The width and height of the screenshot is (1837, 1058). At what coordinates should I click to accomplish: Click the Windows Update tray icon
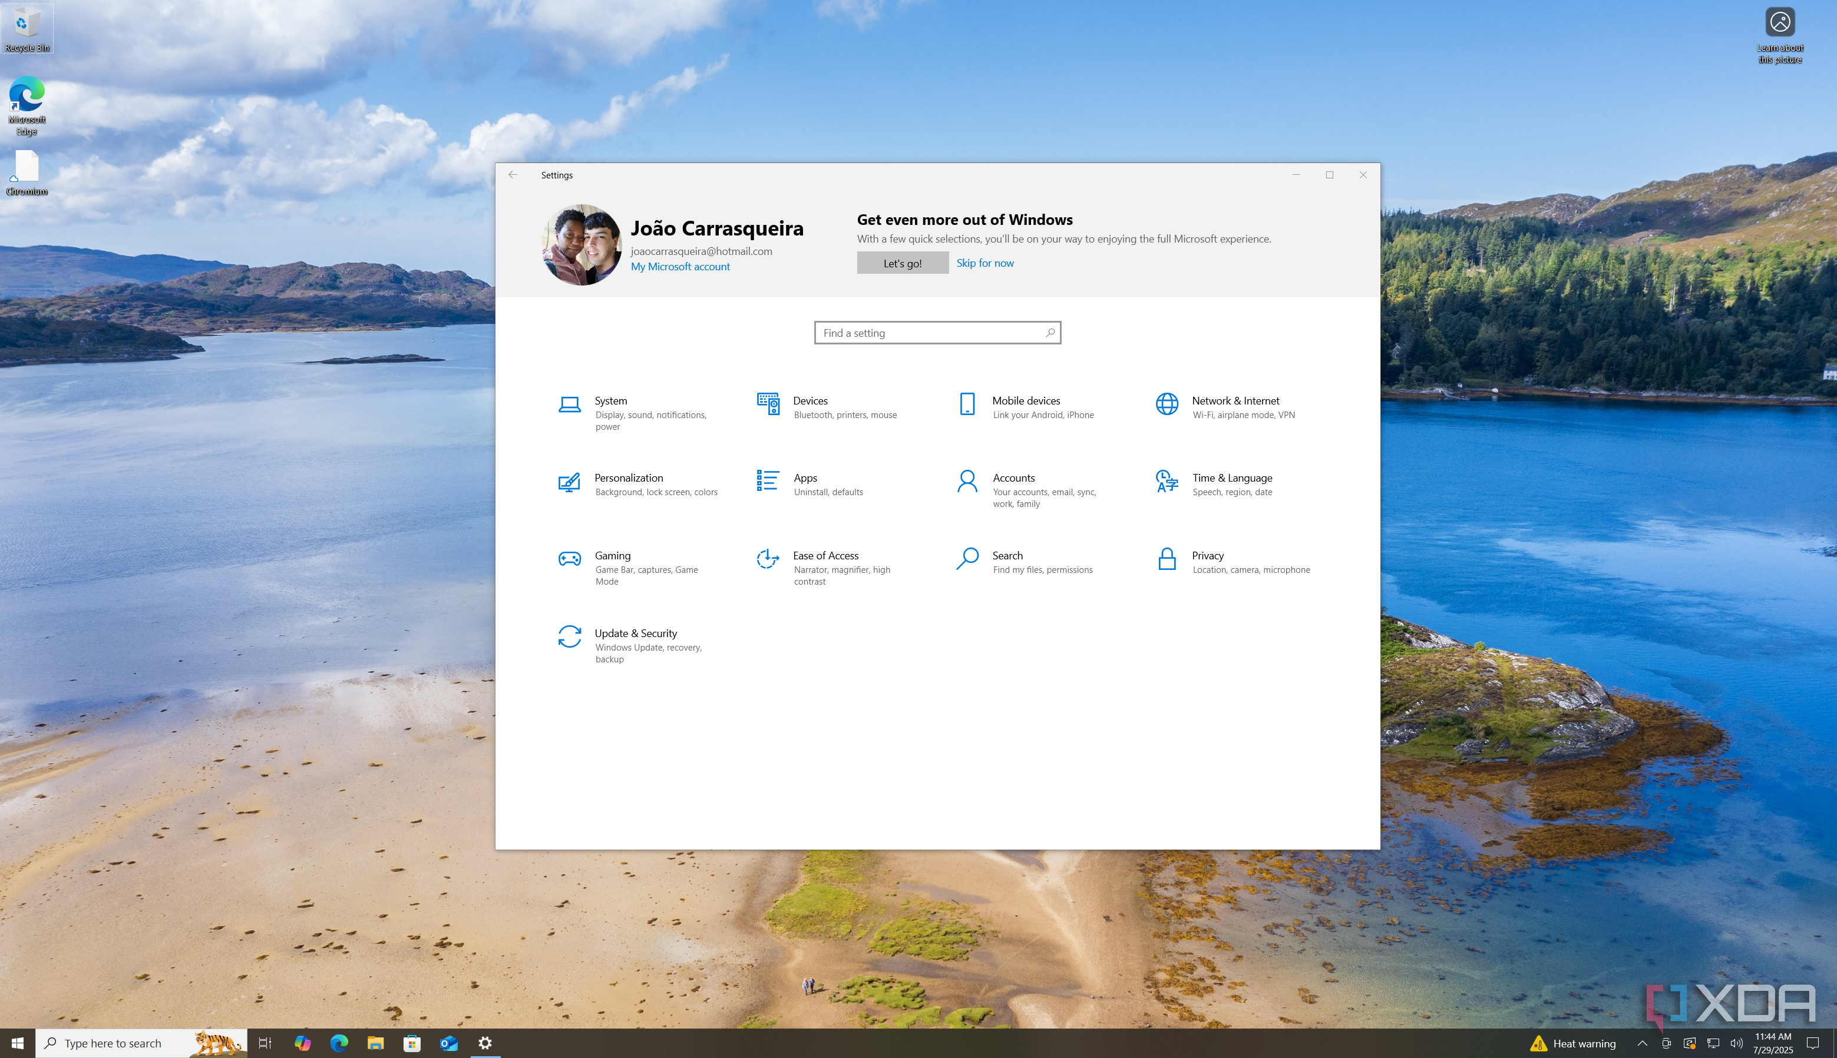pyautogui.click(x=1690, y=1043)
